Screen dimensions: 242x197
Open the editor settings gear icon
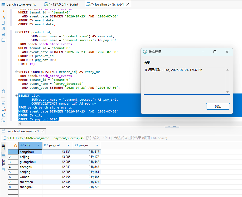(x=3, y=91)
